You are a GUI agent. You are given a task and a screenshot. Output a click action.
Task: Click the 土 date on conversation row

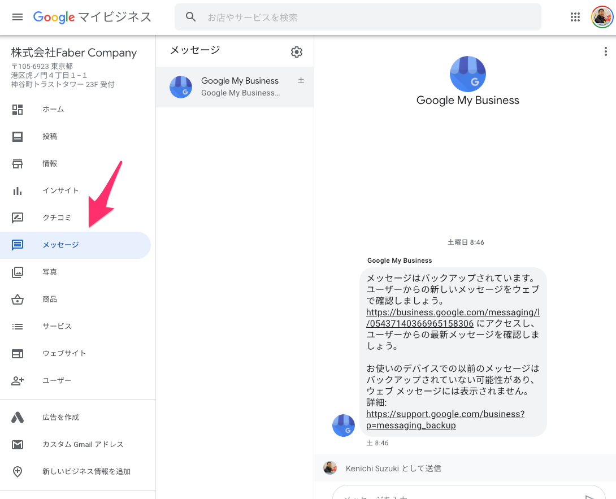301,80
